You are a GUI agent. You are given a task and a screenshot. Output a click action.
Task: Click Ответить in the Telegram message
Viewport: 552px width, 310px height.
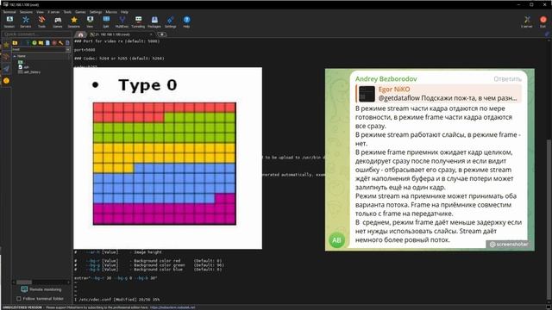pos(507,79)
